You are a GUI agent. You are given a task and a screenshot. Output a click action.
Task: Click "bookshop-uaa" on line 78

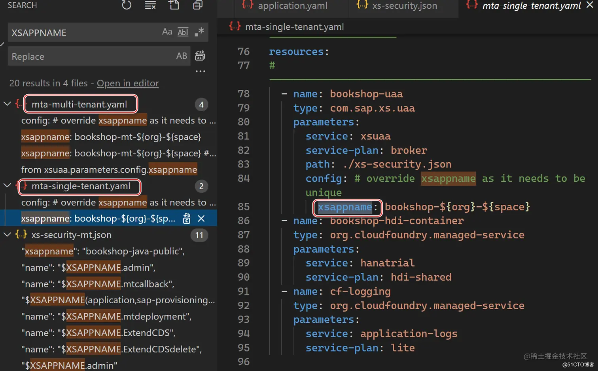(366, 94)
